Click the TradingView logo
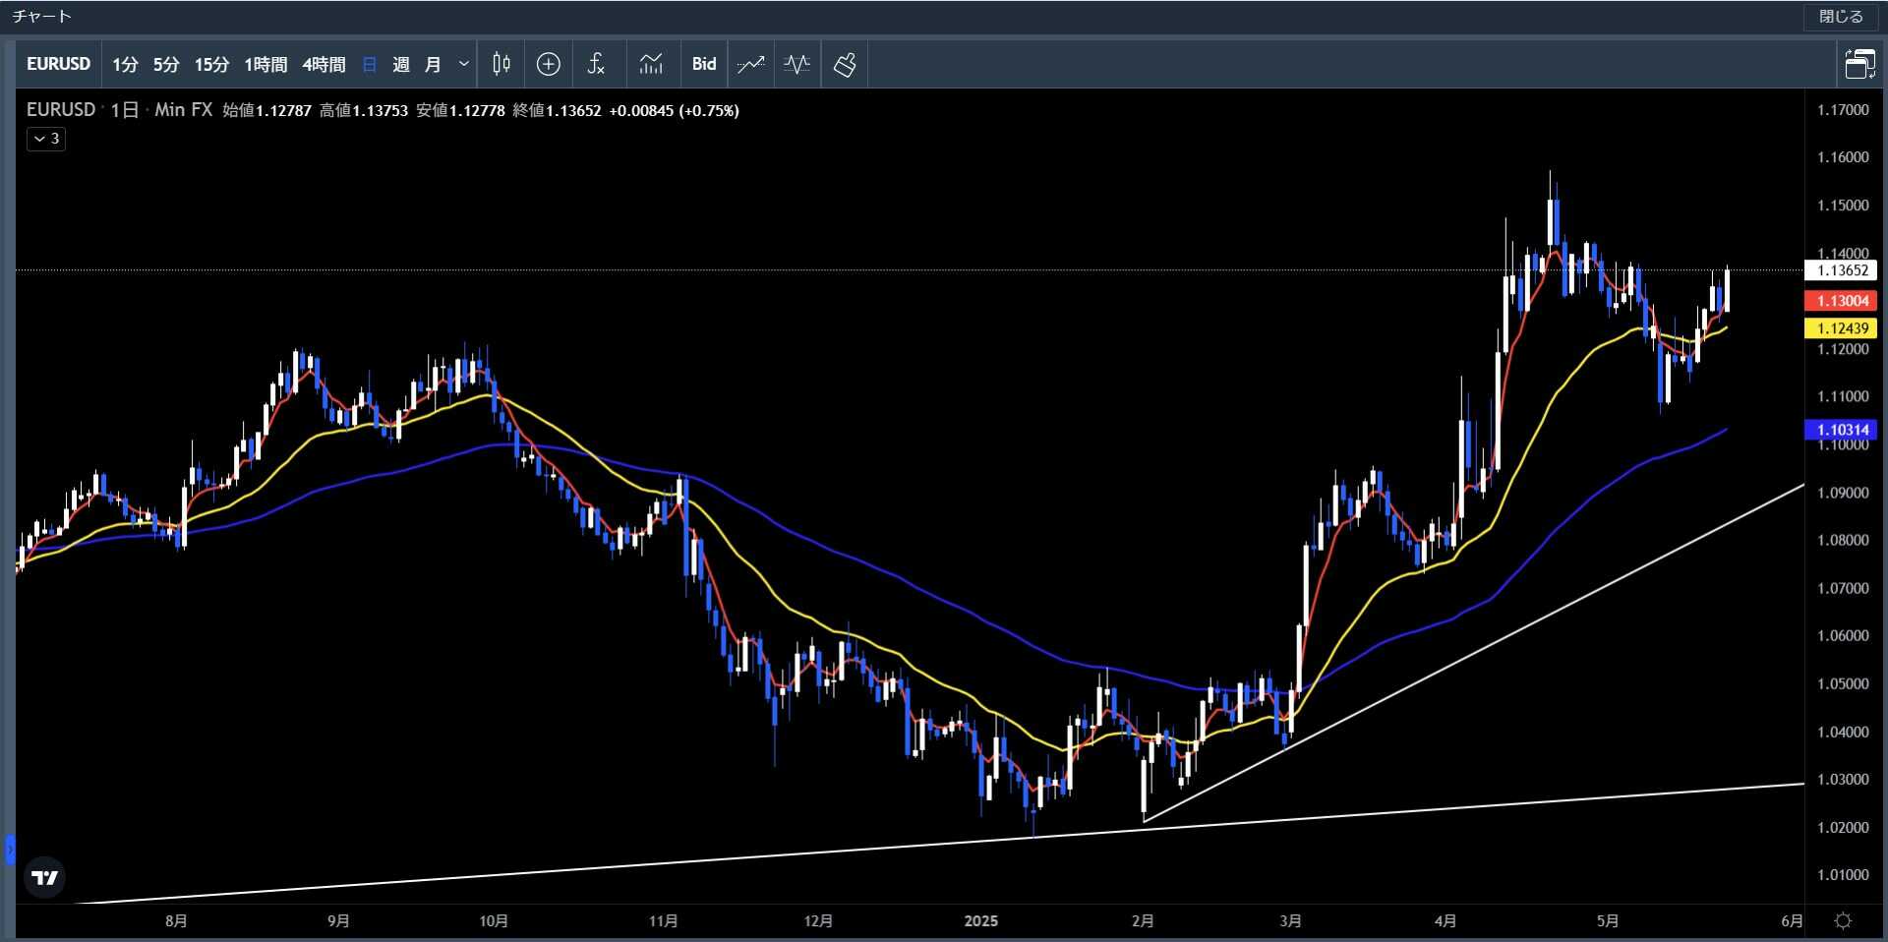This screenshot has height=942, width=1888. pyautogui.click(x=44, y=877)
